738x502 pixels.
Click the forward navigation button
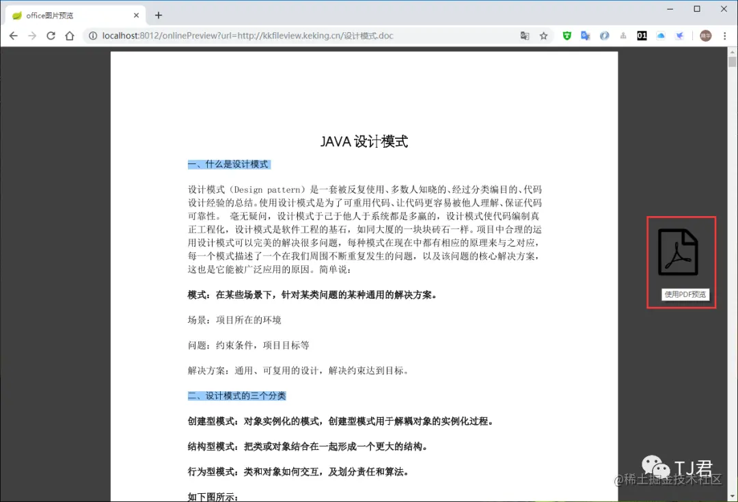32,36
